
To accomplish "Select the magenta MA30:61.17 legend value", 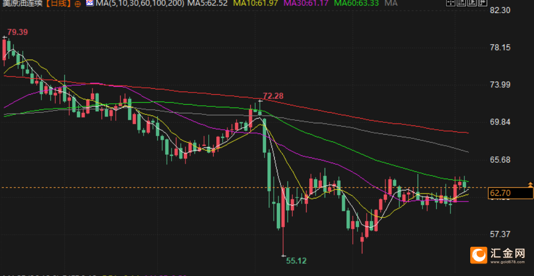I will (306, 3).
